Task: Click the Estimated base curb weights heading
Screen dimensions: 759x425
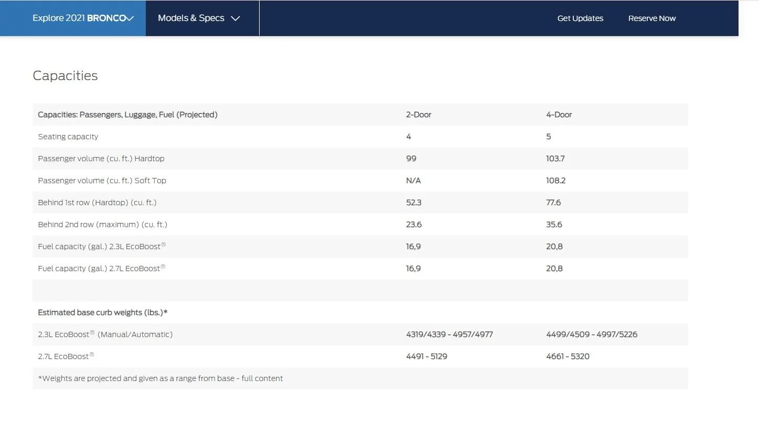Action: click(102, 312)
